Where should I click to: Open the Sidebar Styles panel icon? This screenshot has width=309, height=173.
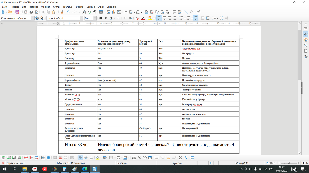click(x=306, y=34)
